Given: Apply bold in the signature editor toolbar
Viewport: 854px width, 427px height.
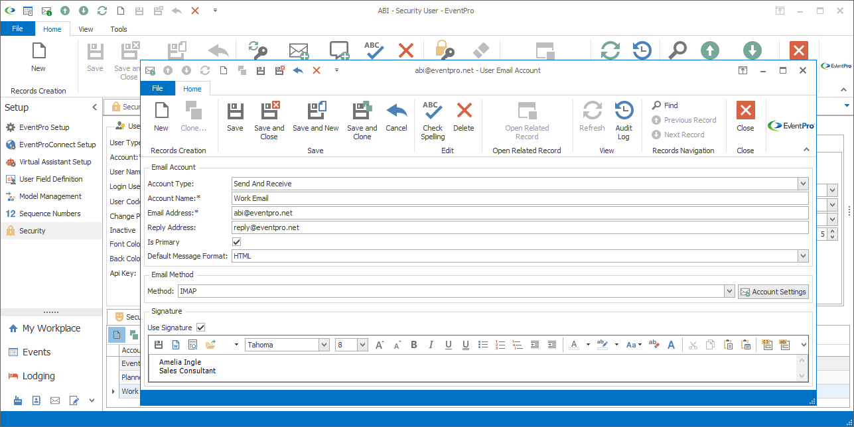Looking at the screenshot, I should click(414, 345).
